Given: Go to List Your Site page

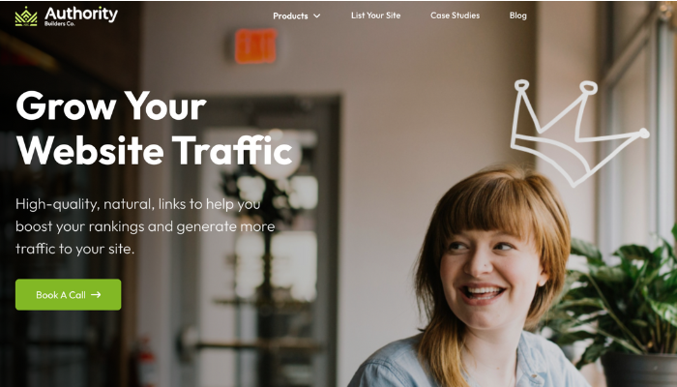Looking at the screenshot, I should tap(375, 15).
